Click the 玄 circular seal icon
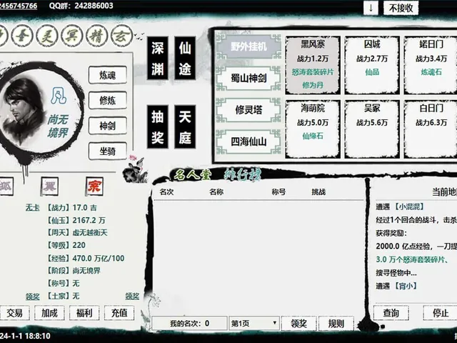Image resolution: width=457 pixels, height=343 pixels. click(x=122, y=36)
